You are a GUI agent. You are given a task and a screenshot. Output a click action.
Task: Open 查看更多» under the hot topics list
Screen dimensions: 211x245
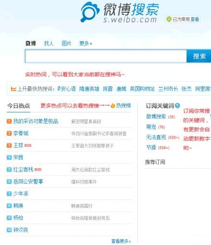(x=121, y=241)
